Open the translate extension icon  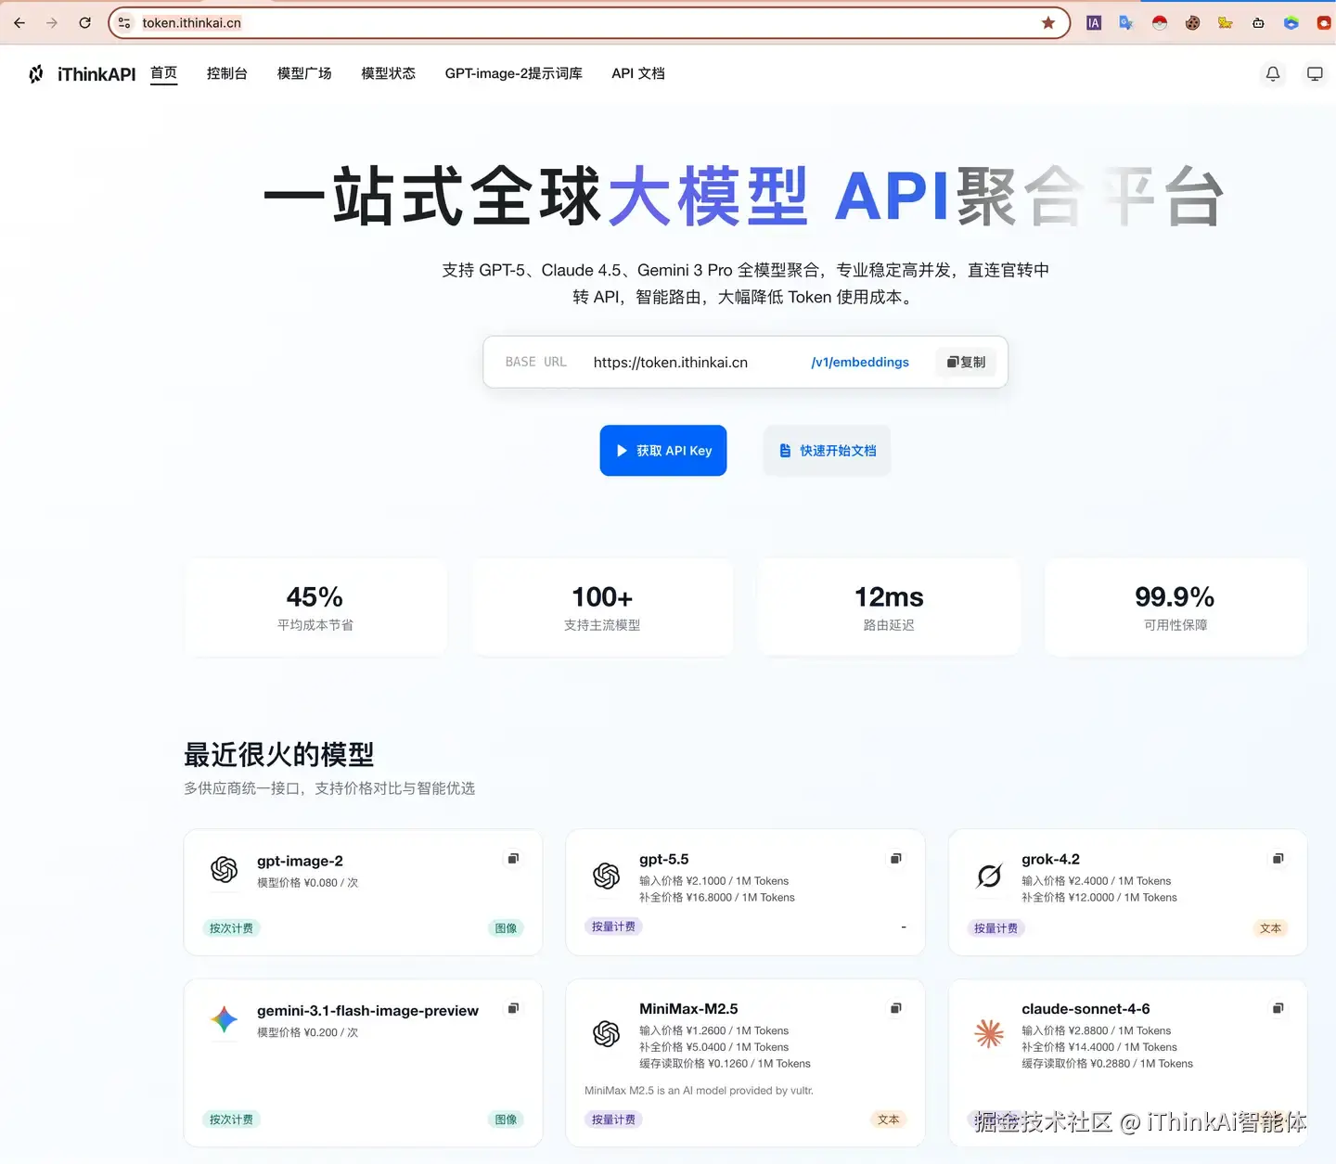(x=1126, y=23)
